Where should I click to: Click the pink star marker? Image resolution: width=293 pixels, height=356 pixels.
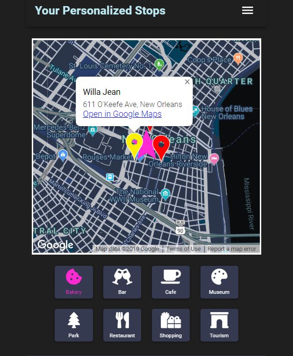coord(147,146)
